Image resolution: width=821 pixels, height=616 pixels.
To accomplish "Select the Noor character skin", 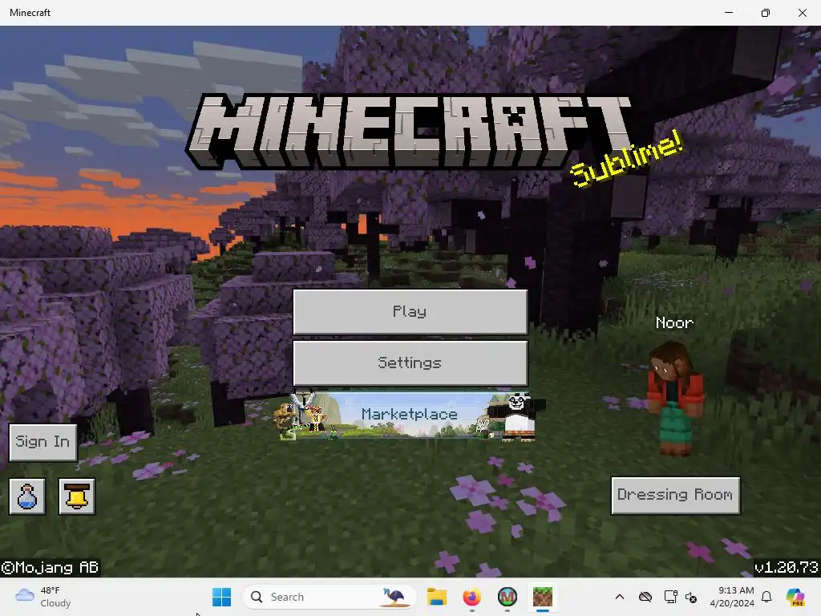I will tap(675, 398).
